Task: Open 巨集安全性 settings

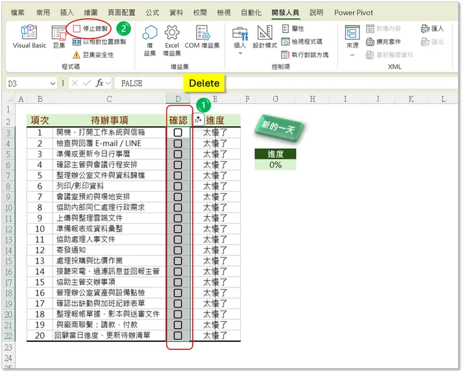Action: click(x=93, y=54)
